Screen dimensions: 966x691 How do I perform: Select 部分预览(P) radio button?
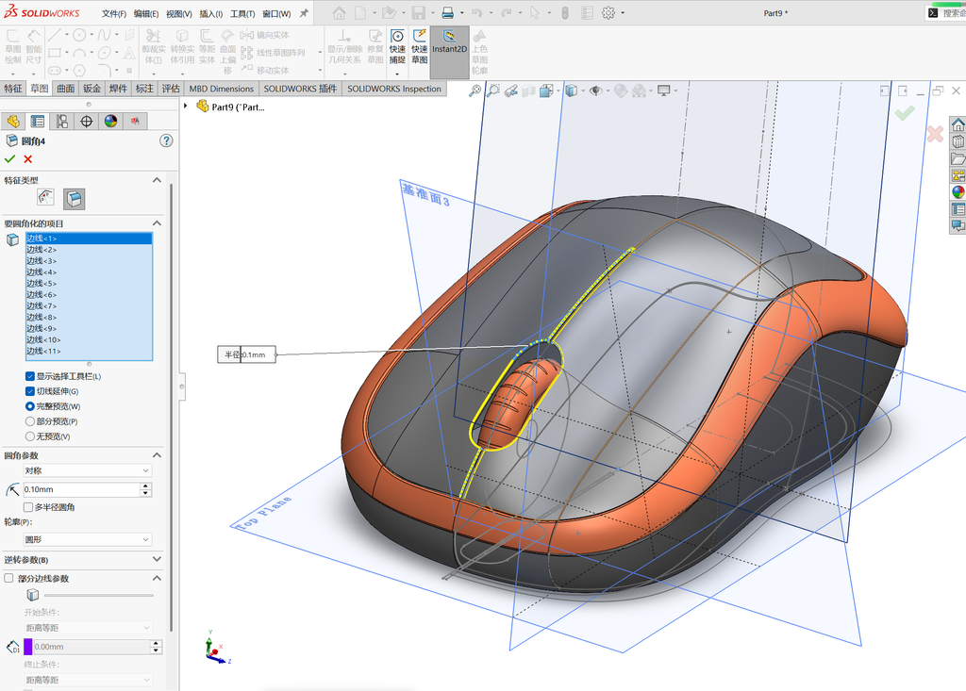(x=29, y=421)
